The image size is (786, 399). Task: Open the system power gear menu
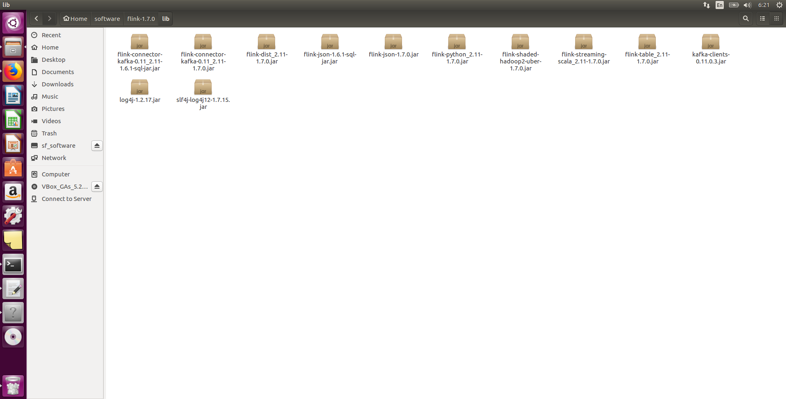tap(779, 5)
